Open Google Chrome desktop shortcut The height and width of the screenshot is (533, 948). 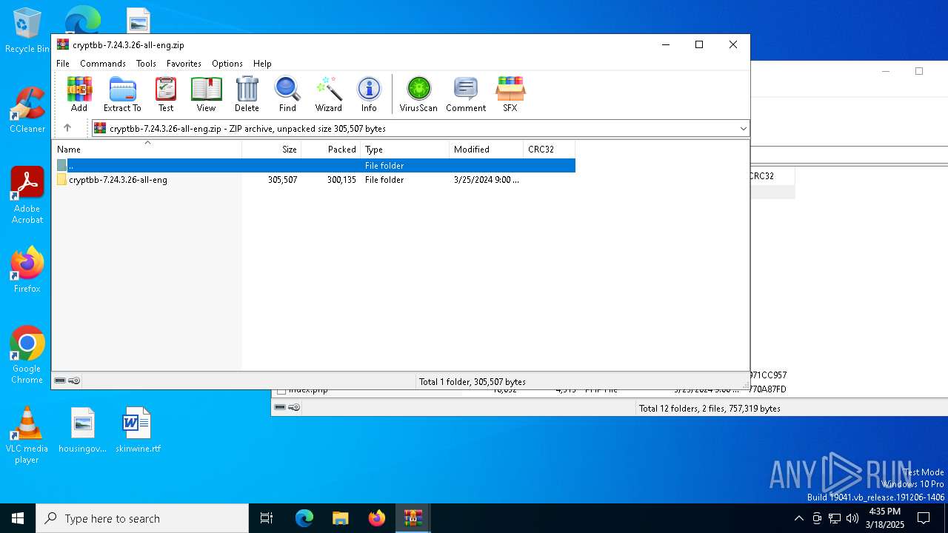tap(27, 355)
